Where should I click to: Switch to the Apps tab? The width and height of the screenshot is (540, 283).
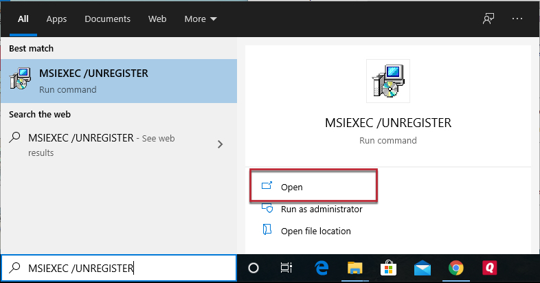pos(56,19)
